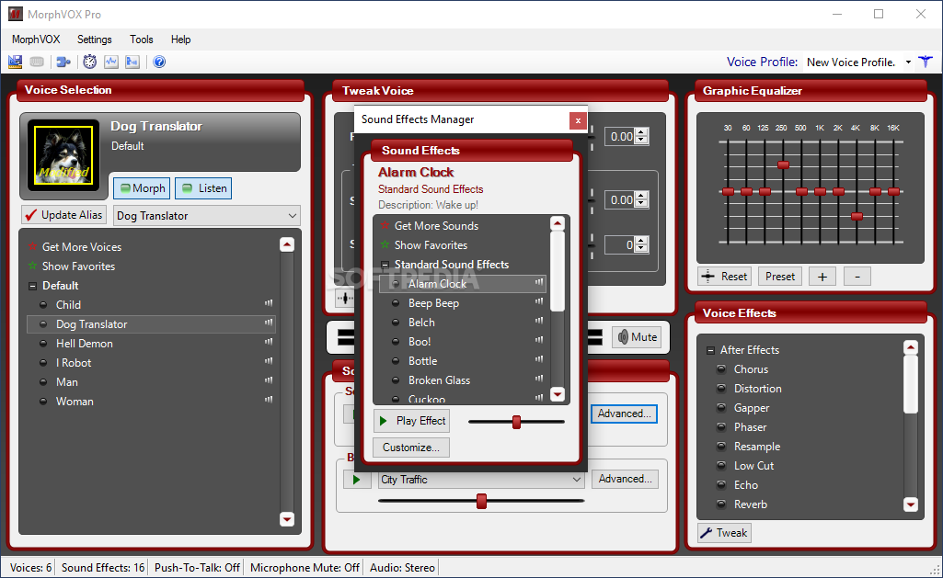The width and height of the screenshot is (943, 578).
Task: Open the Settings menu
Action: pyautogui.click(x=95, y=40)
